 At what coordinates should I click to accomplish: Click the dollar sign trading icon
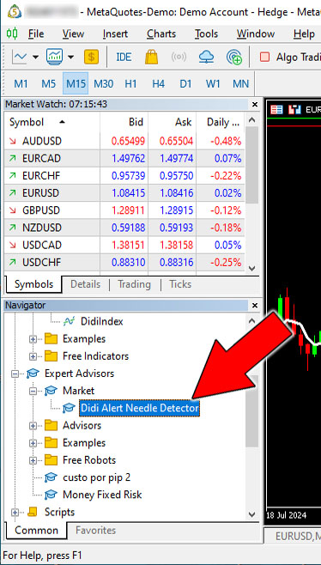[x=92, y=57]
